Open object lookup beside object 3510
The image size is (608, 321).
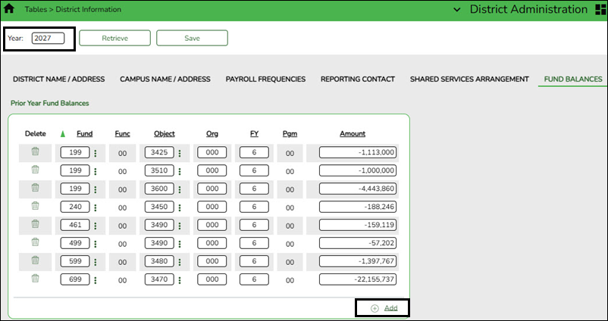(x=180, y=172)
